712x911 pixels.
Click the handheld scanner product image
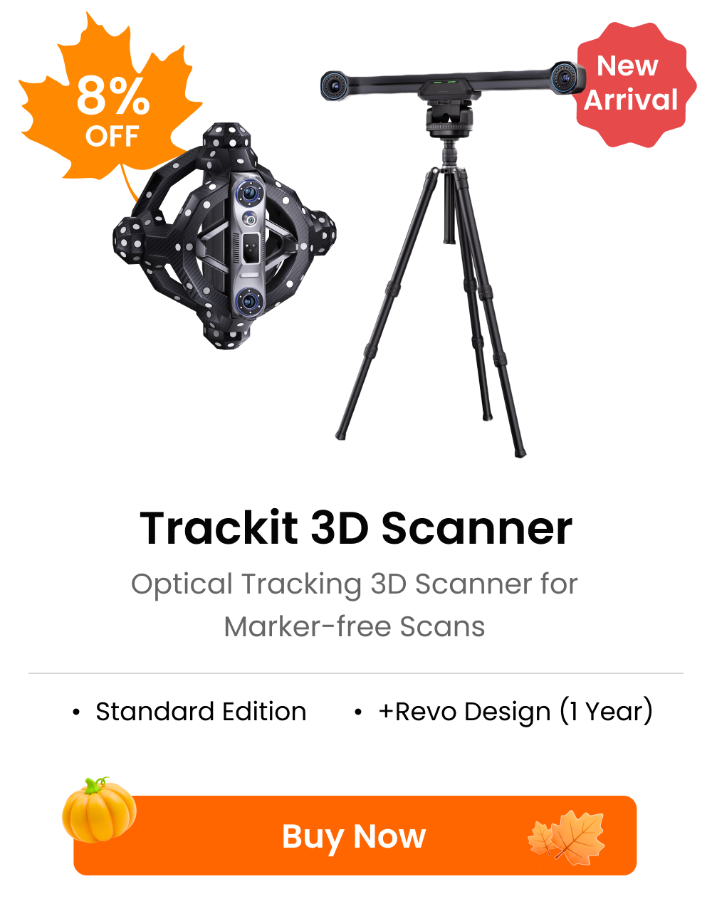pos(225,236)
